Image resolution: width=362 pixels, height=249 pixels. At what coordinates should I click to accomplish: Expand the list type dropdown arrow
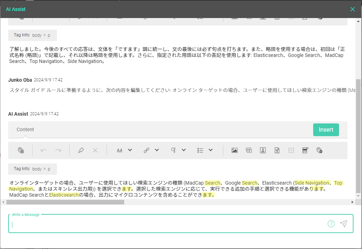[211, 150]
